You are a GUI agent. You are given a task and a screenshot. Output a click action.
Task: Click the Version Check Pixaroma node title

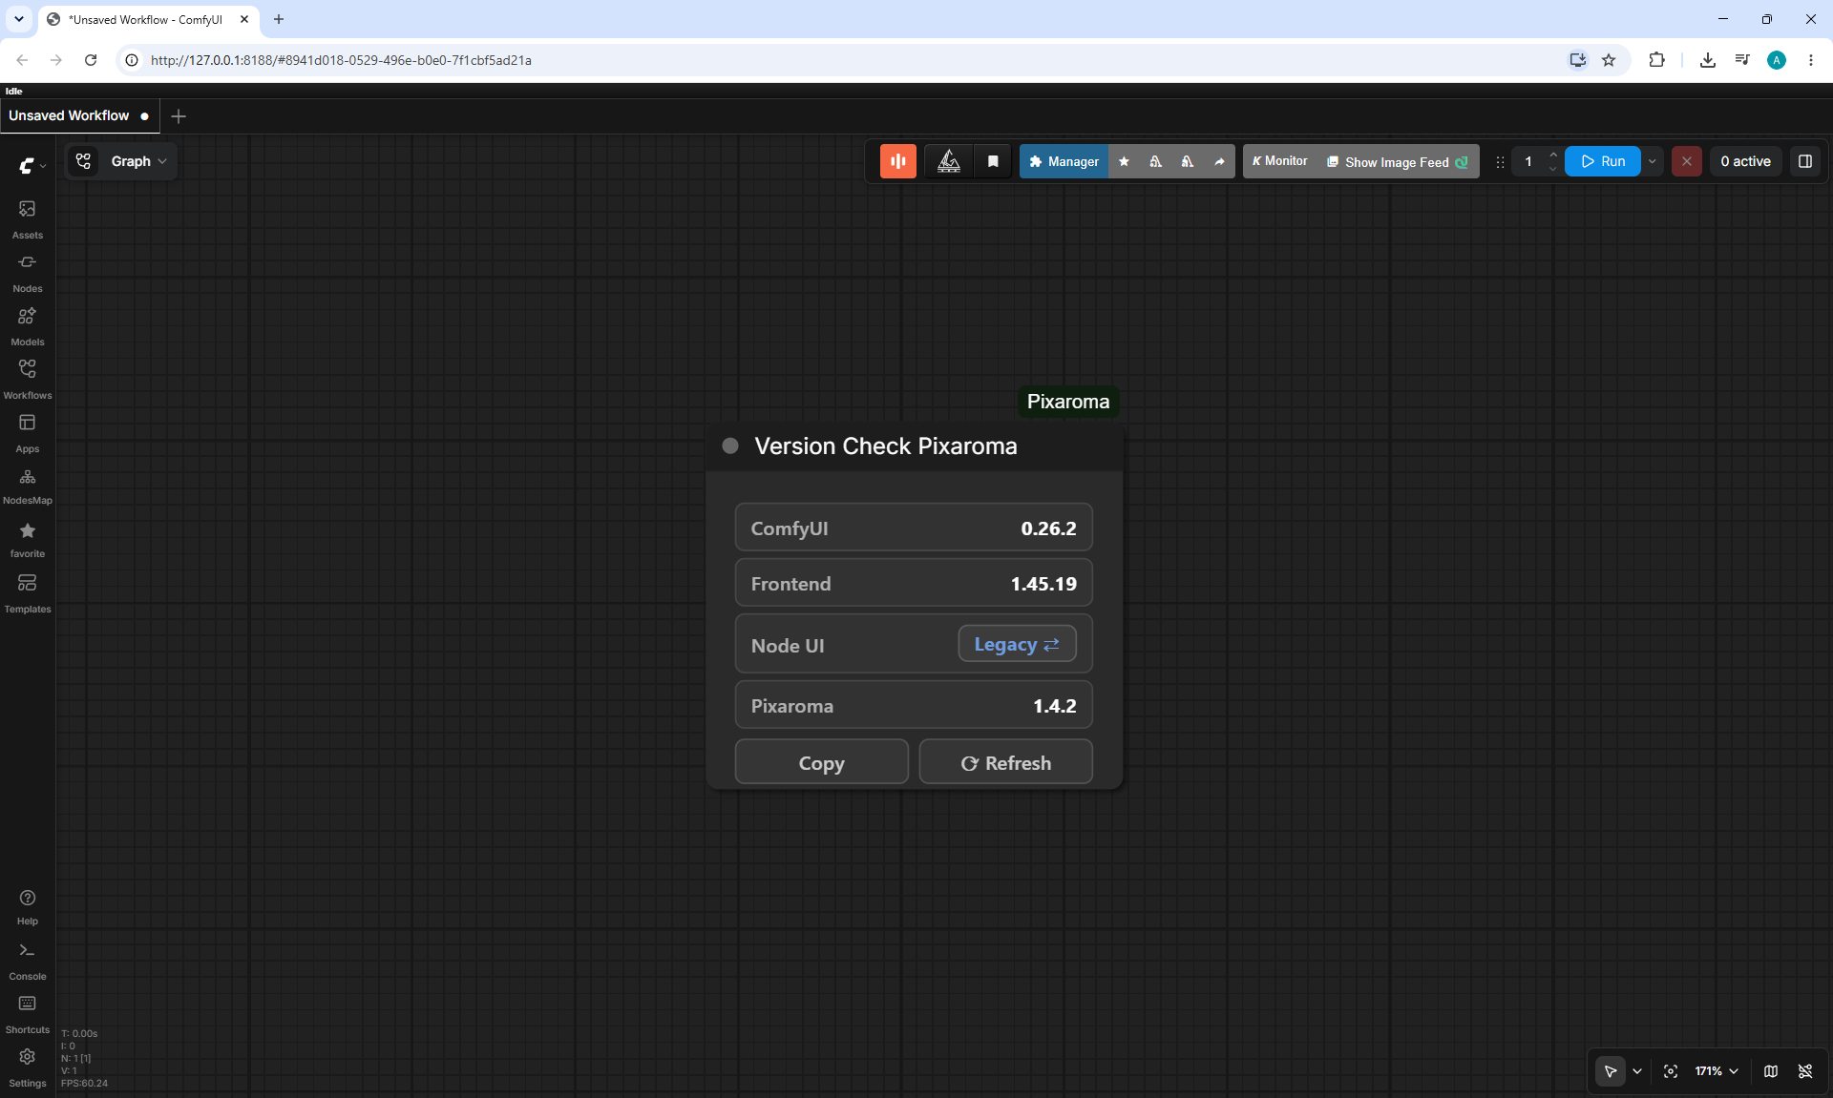pyautogui.click(x=886, y=445)
